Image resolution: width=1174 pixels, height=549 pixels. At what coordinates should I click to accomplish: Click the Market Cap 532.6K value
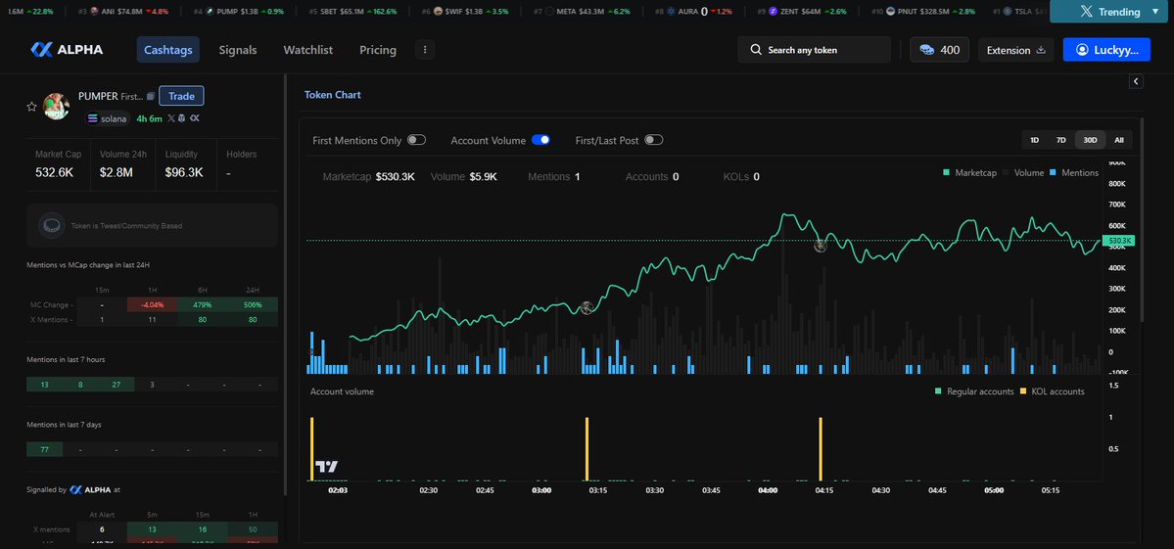[x=54, y=172]
